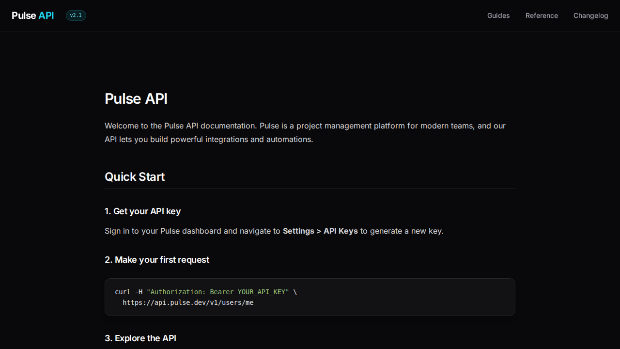Click the heading '1. Get your API key'
620x349 pixels.
point(142,211)
